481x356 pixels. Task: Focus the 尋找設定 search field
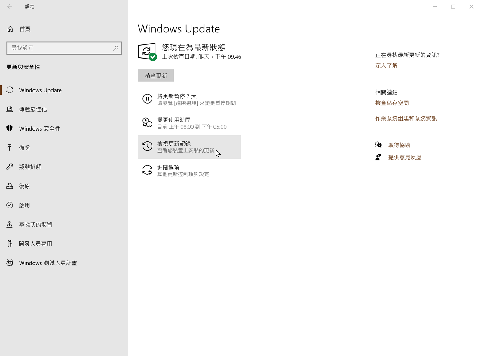(60, 48)
